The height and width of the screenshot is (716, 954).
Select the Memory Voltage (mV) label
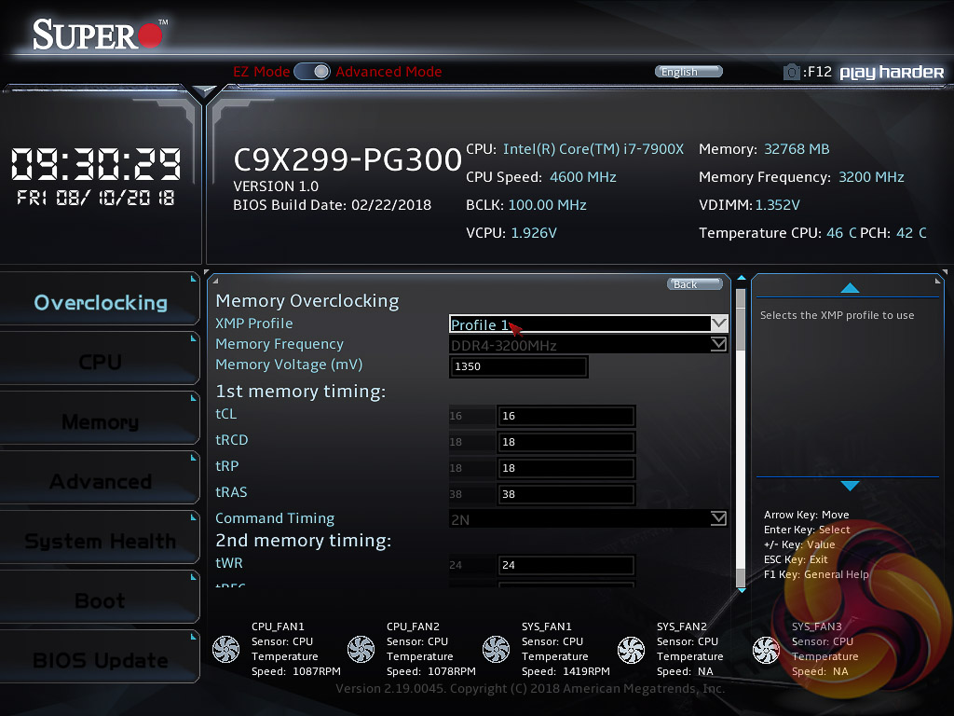(289, 365)
